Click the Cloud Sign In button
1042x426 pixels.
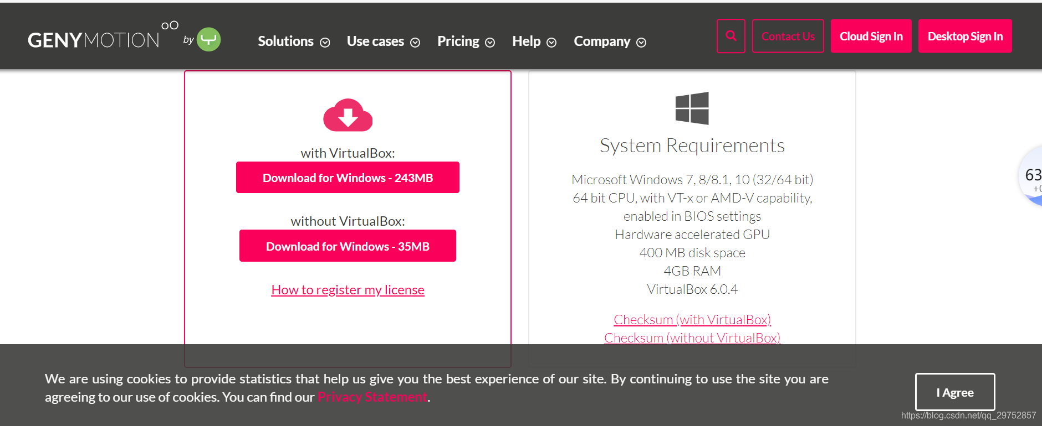coord(871,36)
